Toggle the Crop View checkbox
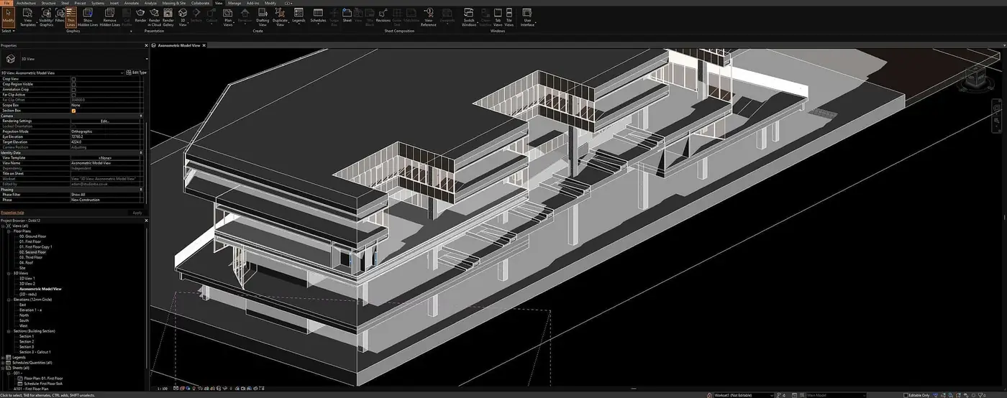The width and height of the screenshot is (1007, 398). click(73, 79)
